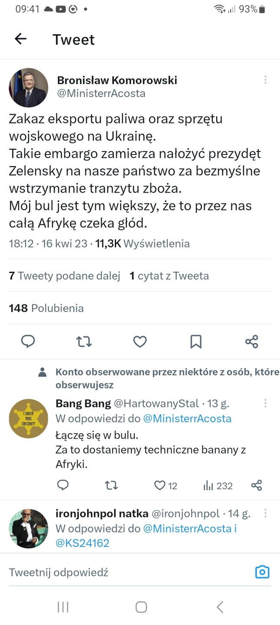This screenshot has width=280, height=625.
Task: Reply to Bang Bang's comment
Action: [x=63, y=485]
